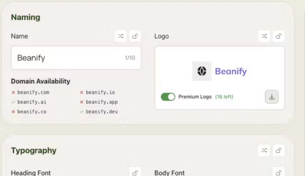
Task: Click the beanify.io domain entry
Action: pos(98,92)
